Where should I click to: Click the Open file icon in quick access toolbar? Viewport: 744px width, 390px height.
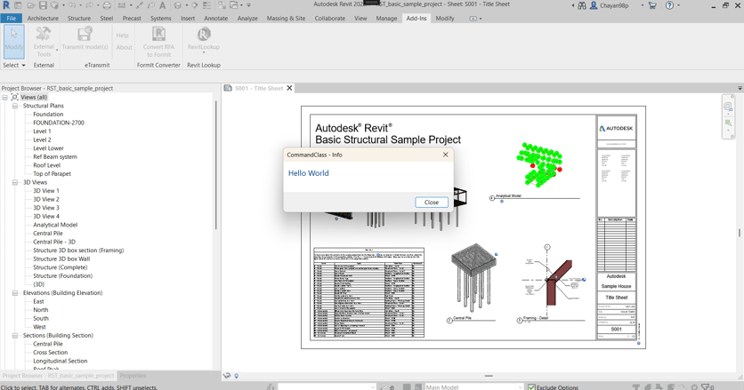31,5
